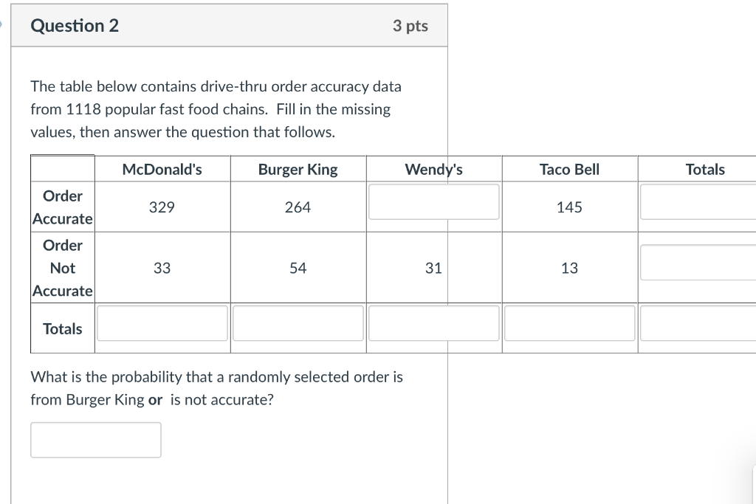Click the Taco Bell column header

tap(569, 169)
